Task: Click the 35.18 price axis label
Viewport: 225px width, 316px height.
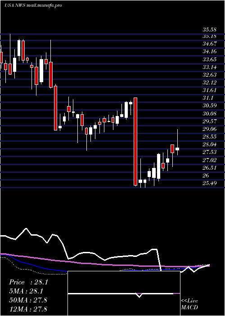Action: pos(209,36)
